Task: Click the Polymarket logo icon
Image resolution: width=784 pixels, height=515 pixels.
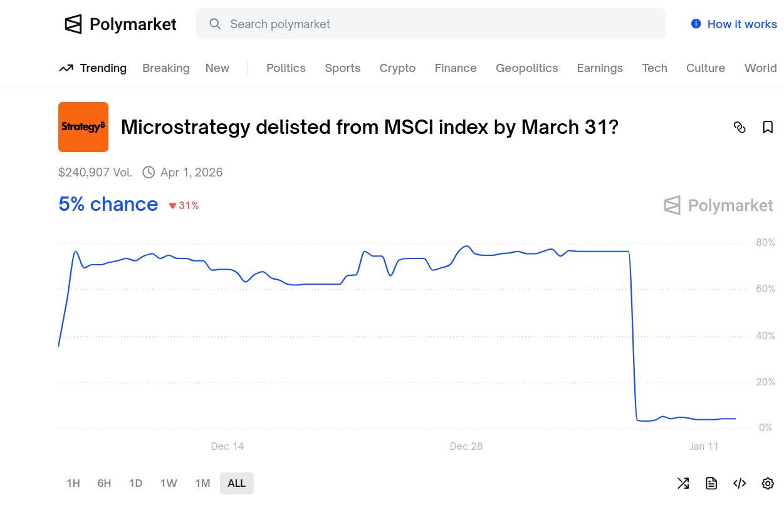Action: tap(73, 24)
